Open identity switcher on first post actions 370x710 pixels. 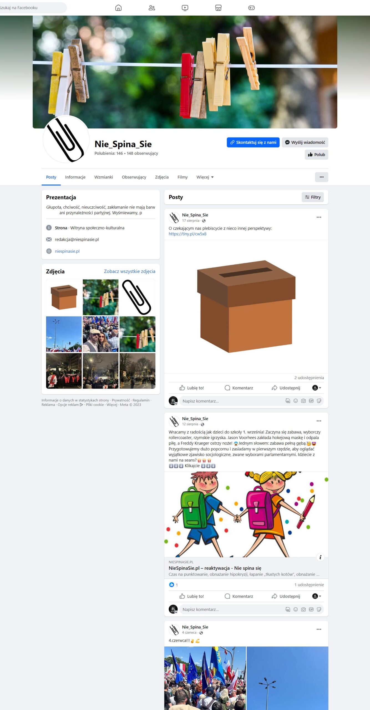316,388
